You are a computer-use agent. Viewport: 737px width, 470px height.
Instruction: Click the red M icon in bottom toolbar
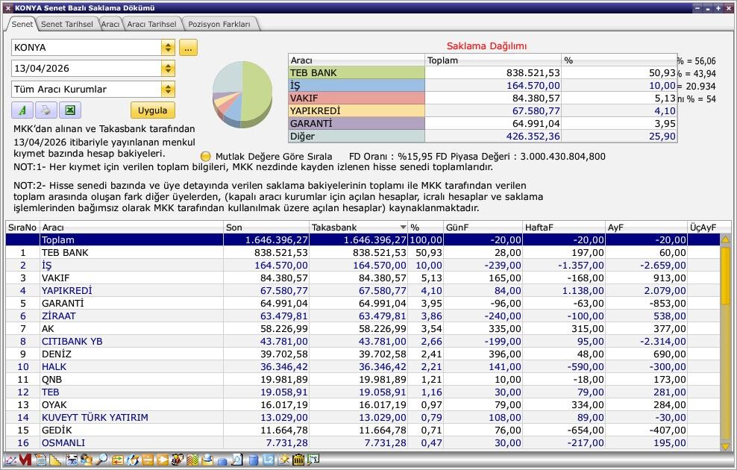(x=25, y=460)
